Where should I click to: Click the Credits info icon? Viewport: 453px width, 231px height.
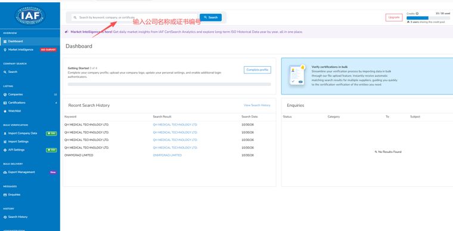point(417,14)
